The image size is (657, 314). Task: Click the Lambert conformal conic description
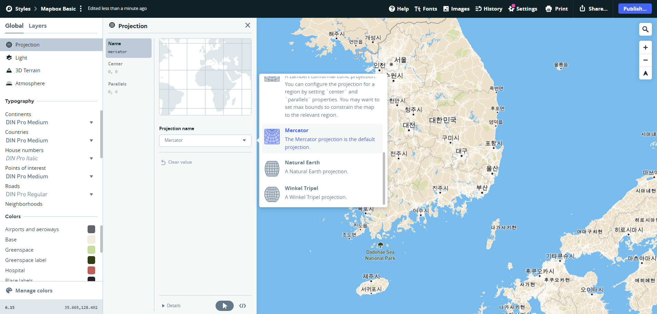click(332, 96)
